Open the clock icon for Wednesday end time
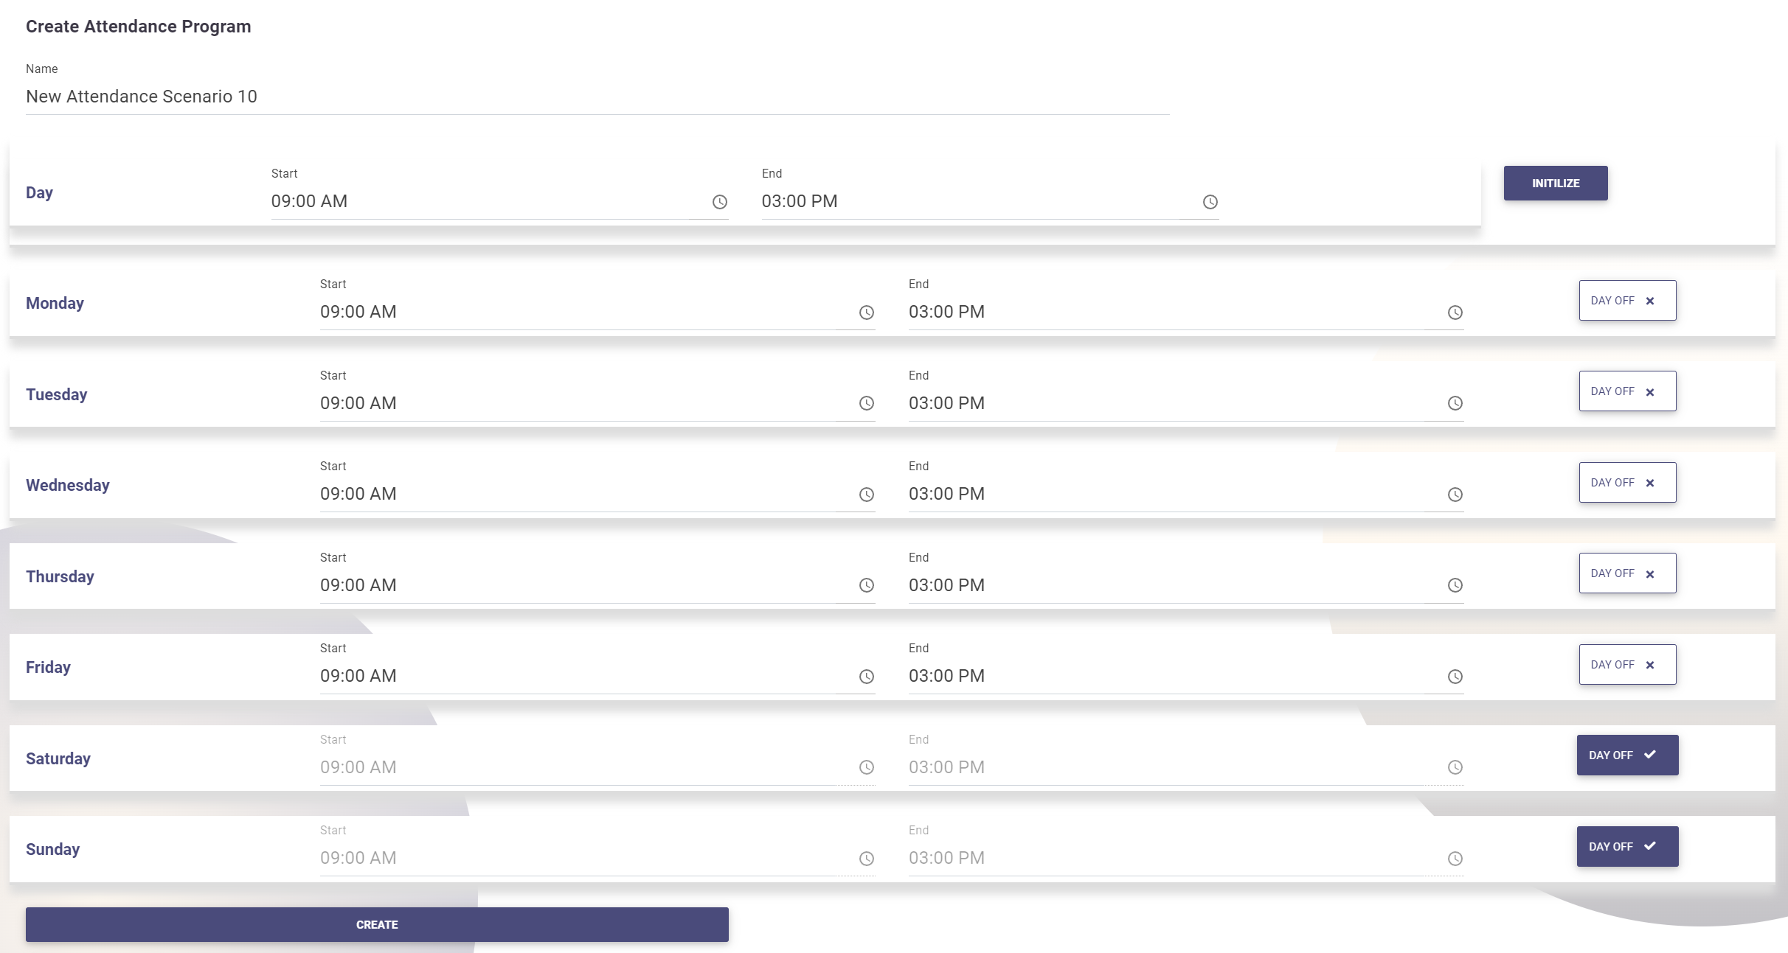The width and height of the screenshot is (1788, 953). tap(1455, 495)
